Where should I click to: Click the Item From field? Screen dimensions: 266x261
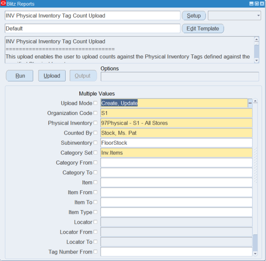[176, 192]
